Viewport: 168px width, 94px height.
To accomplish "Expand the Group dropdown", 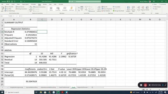I will click(x=139, y=11).
